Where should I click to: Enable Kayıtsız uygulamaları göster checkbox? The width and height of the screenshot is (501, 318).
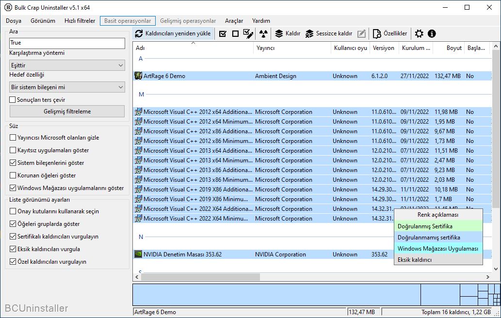[x=13, y=150]
